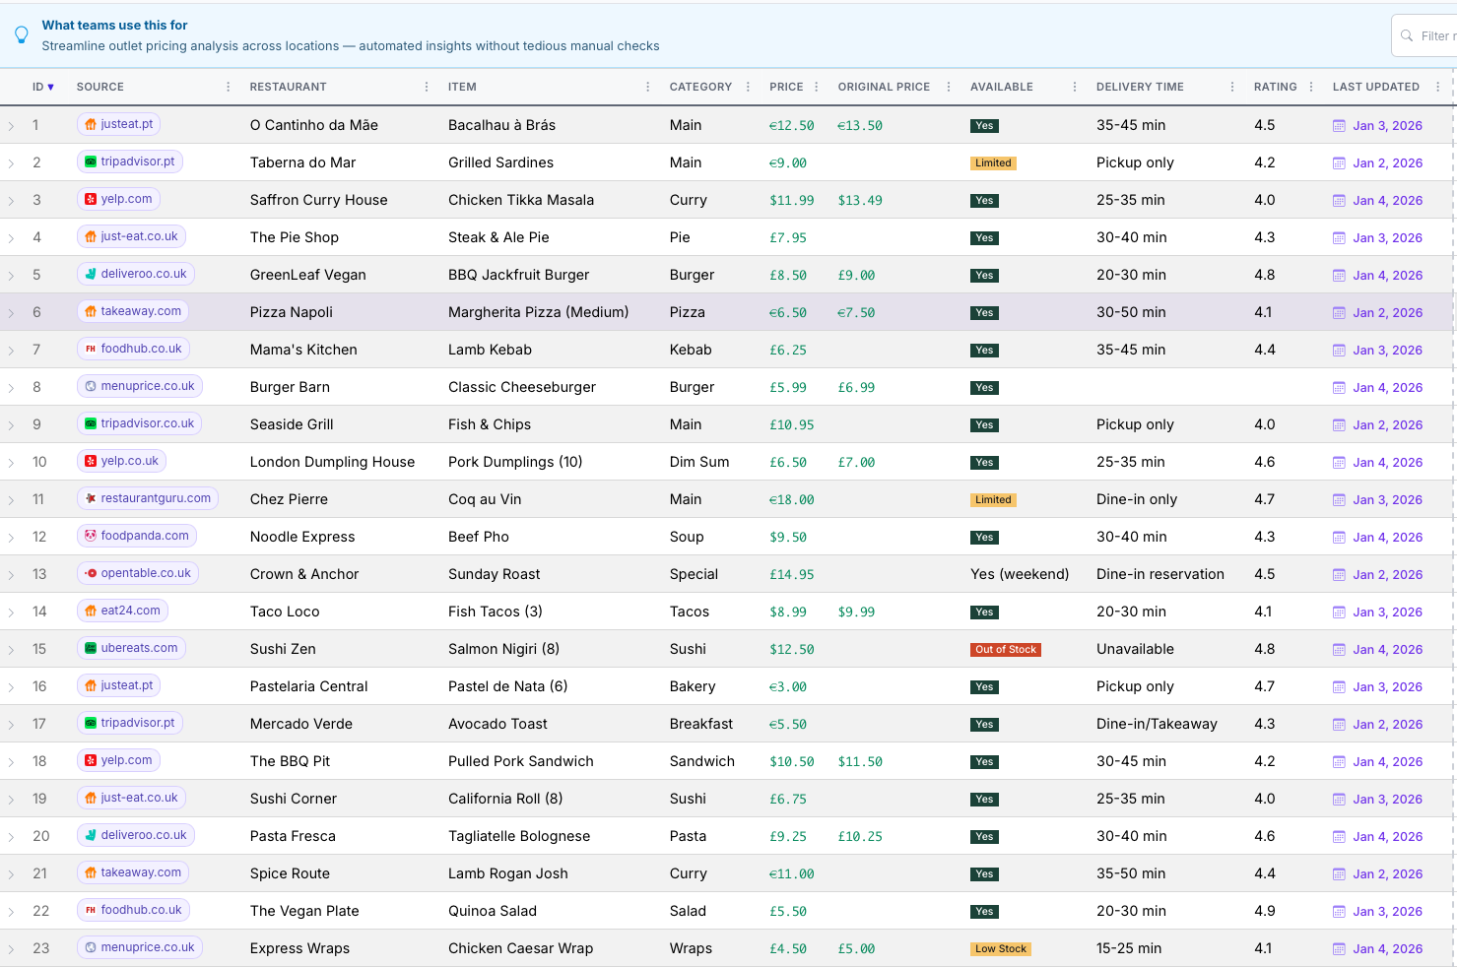The image size is (1457, 967).
Task: Click the opentable.co.uk icon in row 13
Action: coord(91,573)
